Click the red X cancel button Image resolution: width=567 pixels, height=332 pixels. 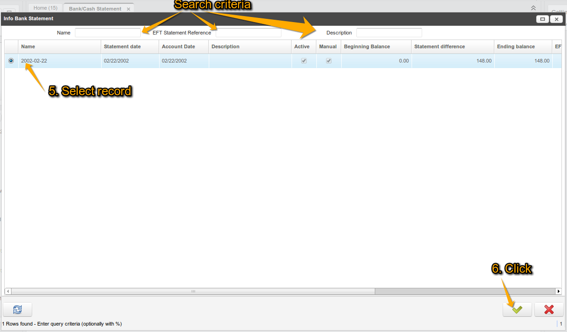pyautogui.click(x=549, y=309)
